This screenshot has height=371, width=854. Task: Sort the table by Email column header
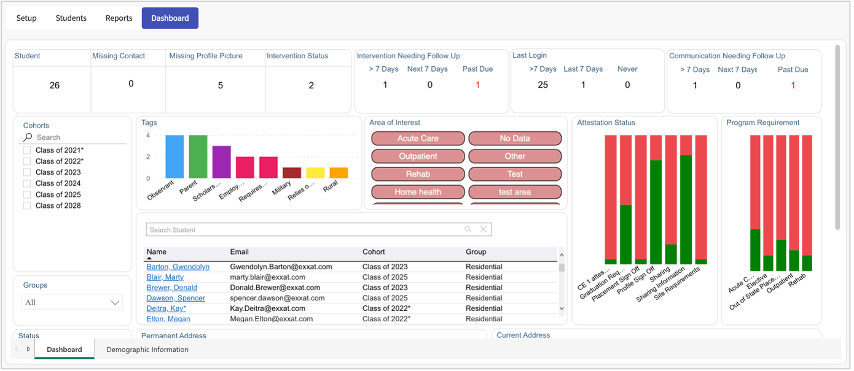tap(239, 252)
